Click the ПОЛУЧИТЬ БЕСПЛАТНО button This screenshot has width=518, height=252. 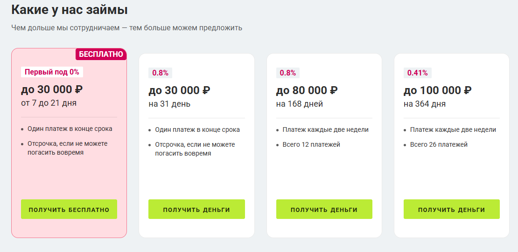(x=69, y=209)
